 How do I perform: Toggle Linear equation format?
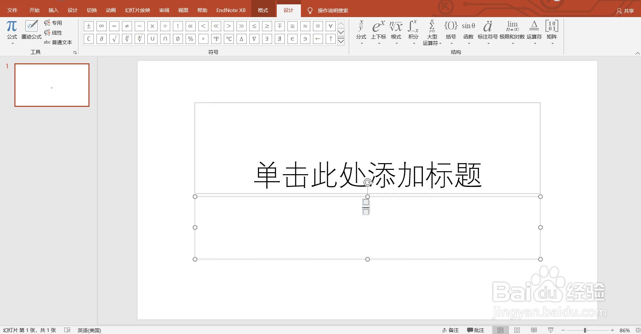(53, 32)
